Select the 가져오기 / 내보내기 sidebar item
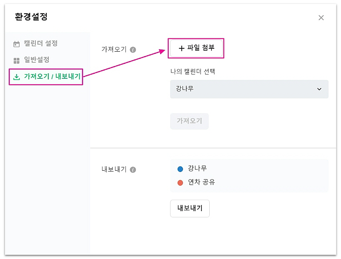341x259 pixels. [x=52, y=77]
